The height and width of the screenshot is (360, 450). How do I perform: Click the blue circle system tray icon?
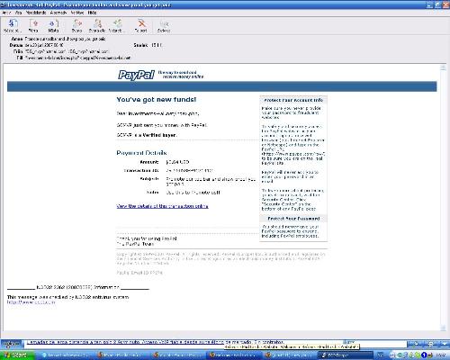(x=424, y=355)
